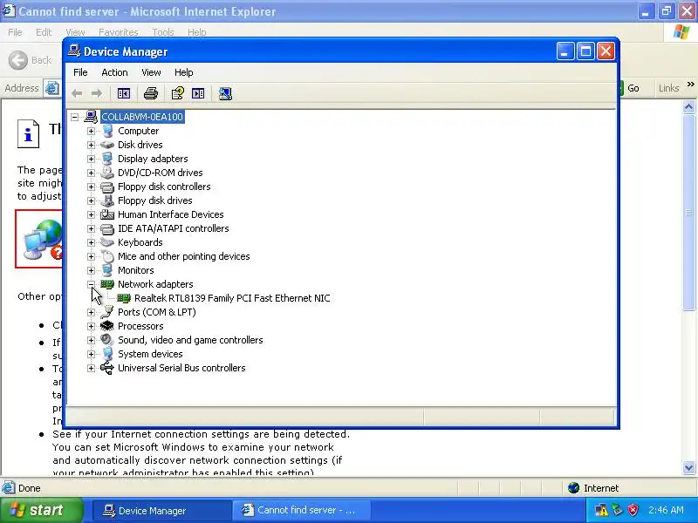698x523 pixels.
Task: Click the Internet zone indicator in status bar
Action: coord(593,488)
